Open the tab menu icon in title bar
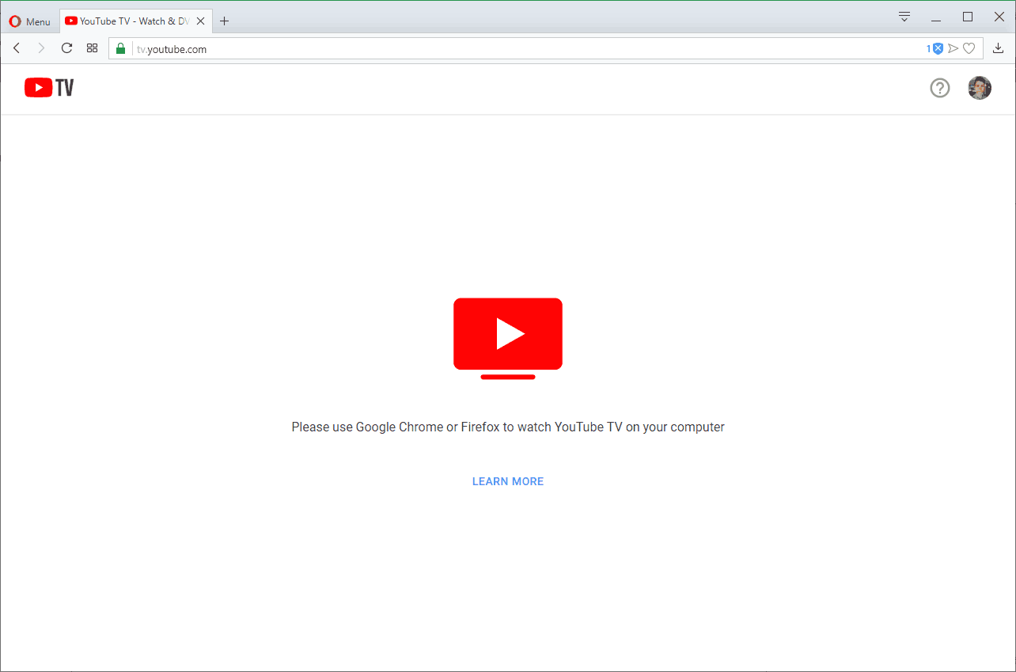The height and width of the screenshot is (672, 1016). pyautogui.click(x=904, y=17)
